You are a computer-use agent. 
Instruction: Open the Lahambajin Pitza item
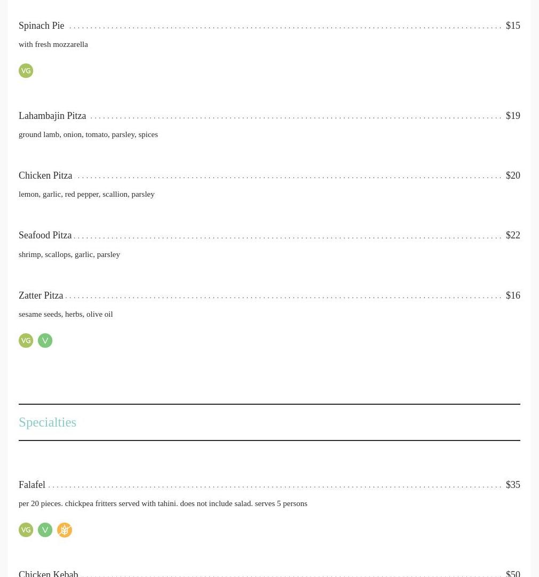click(x=52, y=116)
